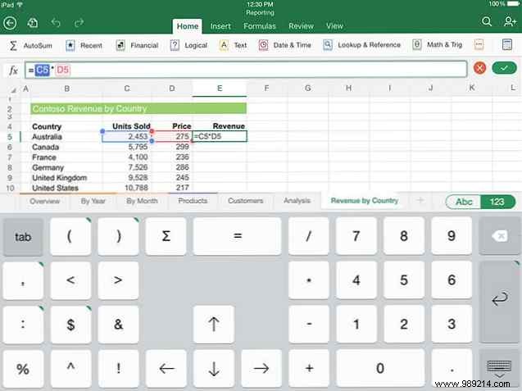The image size is (522, 391).
Task: Tap the right arrow key
Action: tap(261, 368)
